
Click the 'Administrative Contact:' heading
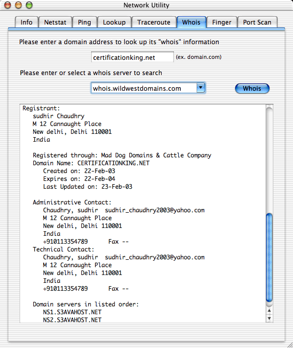point(72,202)
